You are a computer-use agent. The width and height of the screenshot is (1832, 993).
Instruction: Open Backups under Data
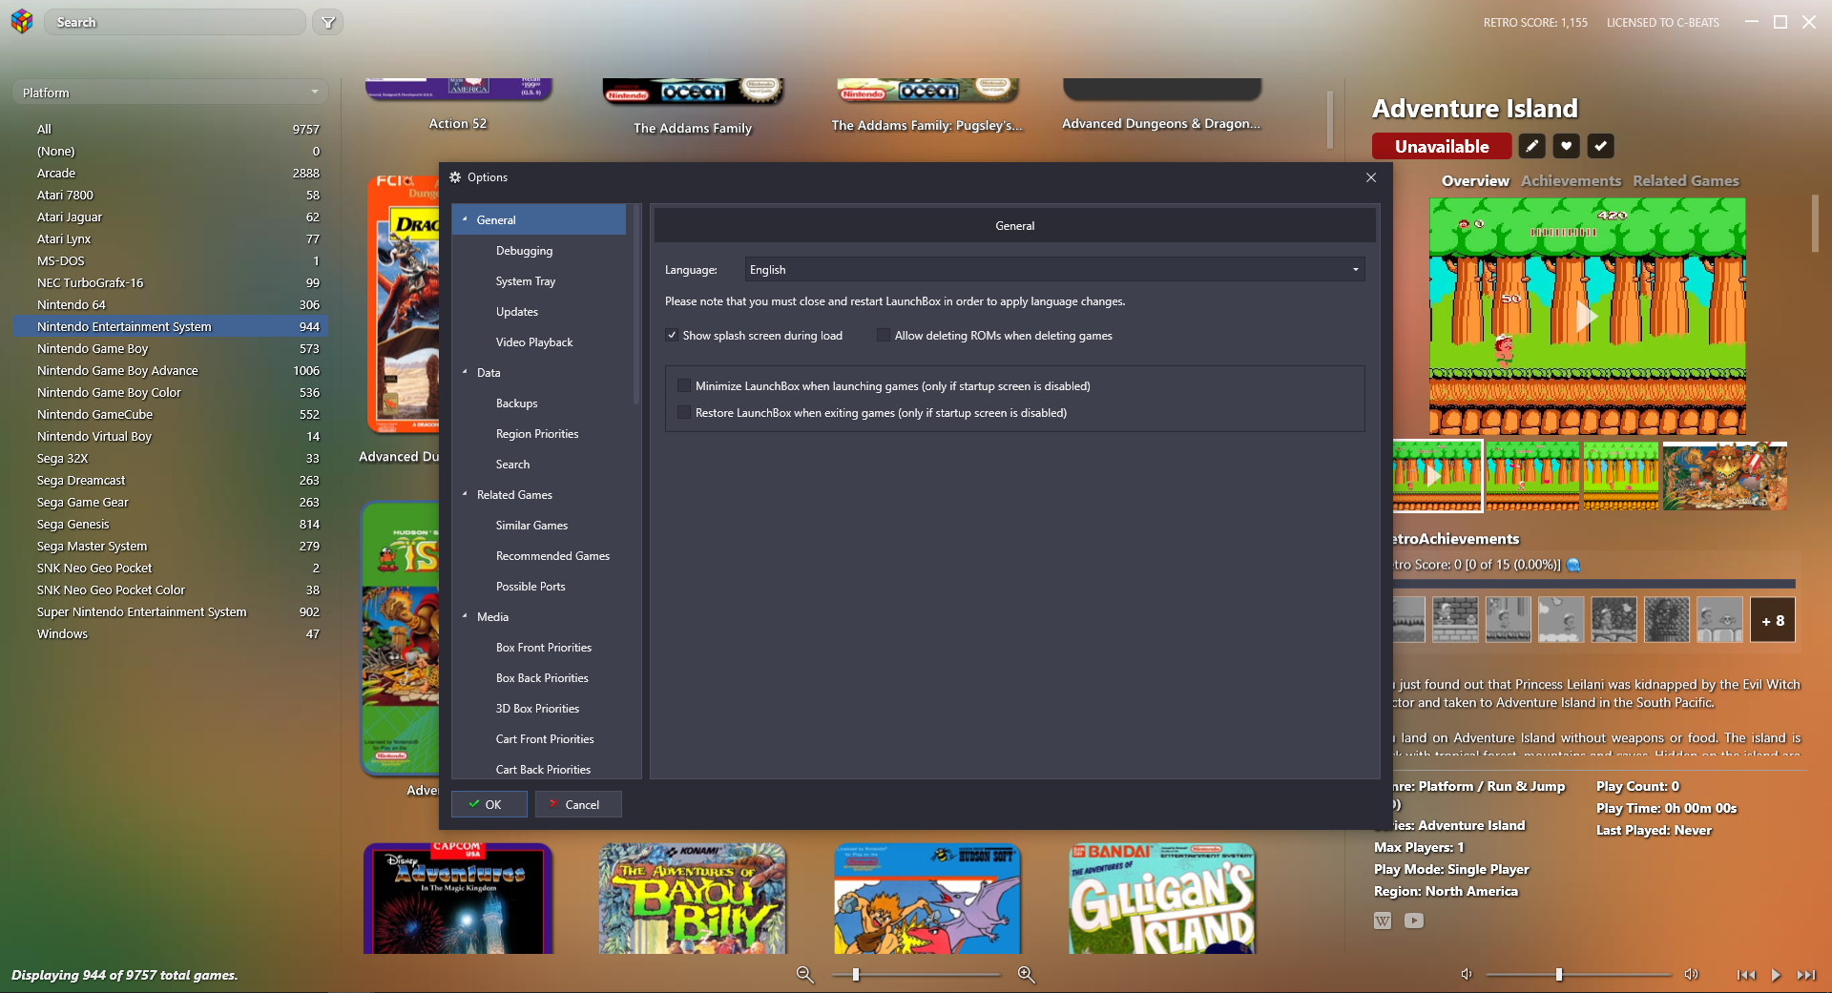(516, 403)
